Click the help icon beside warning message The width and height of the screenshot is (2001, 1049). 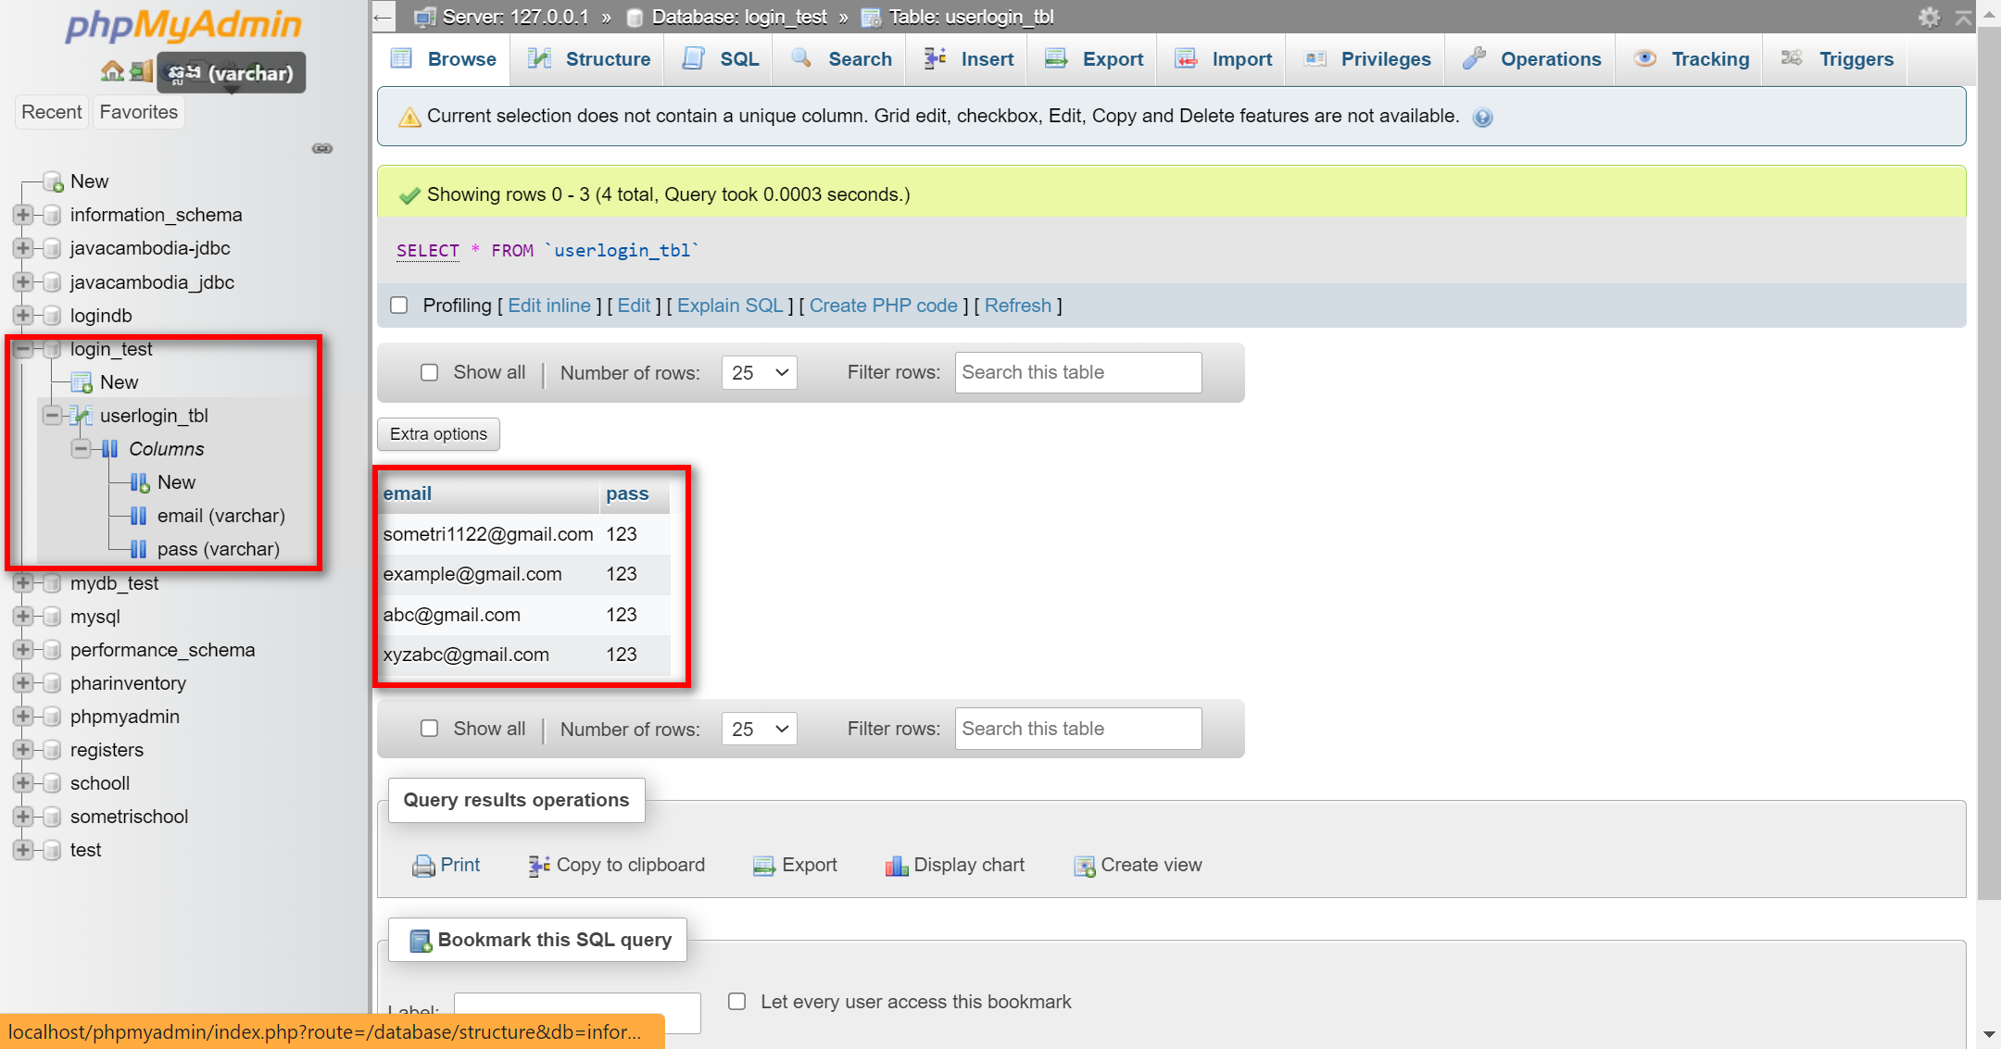[x=1482, y=118]
